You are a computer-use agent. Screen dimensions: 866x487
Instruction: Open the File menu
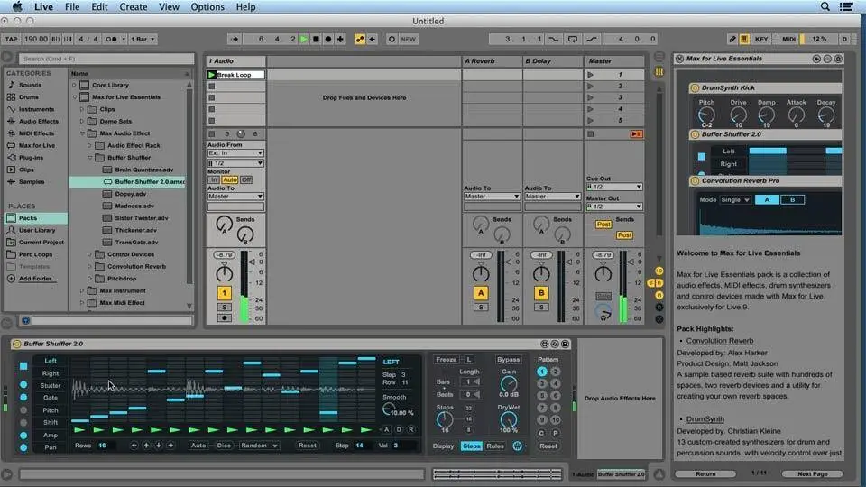(72, 7)
